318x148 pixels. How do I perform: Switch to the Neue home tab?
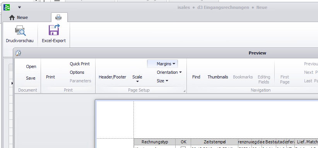point(19,18)
